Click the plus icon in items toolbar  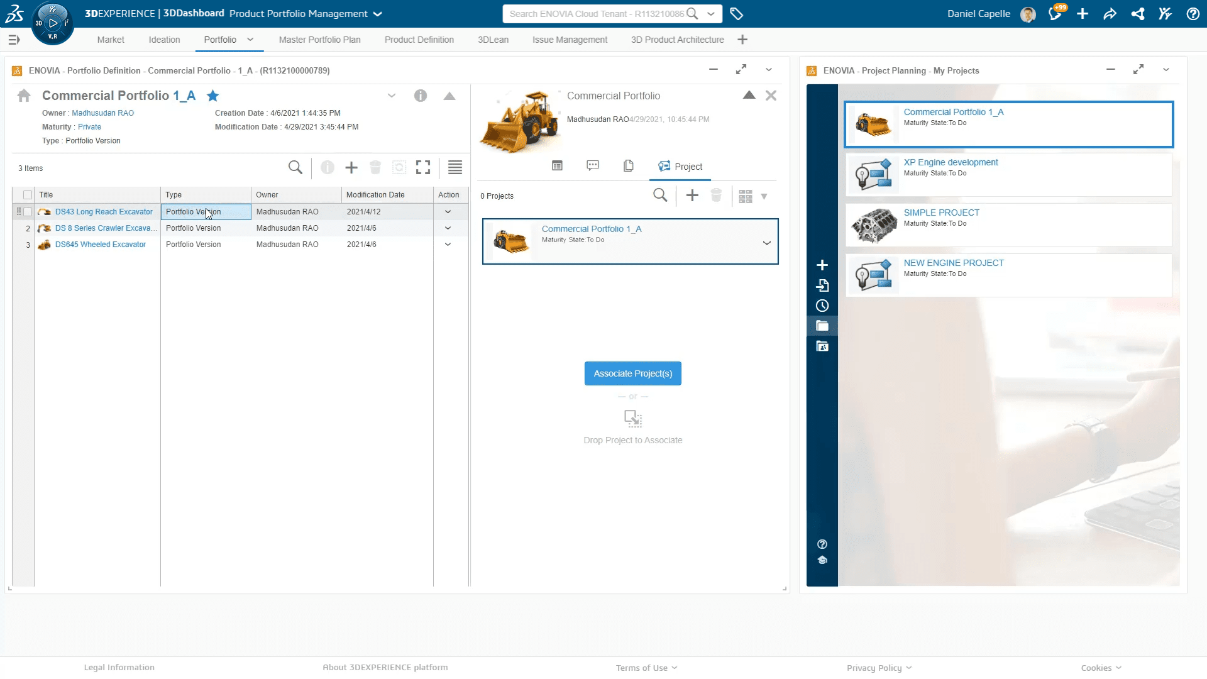tap(351, 167)
